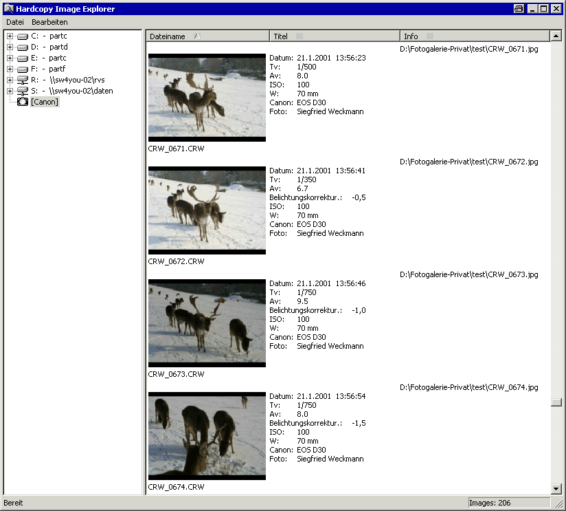The height and width of the screenshot is (511, 566).
Task: Click the scrollbar up arrow in image list
Action: tap(556, 36)
